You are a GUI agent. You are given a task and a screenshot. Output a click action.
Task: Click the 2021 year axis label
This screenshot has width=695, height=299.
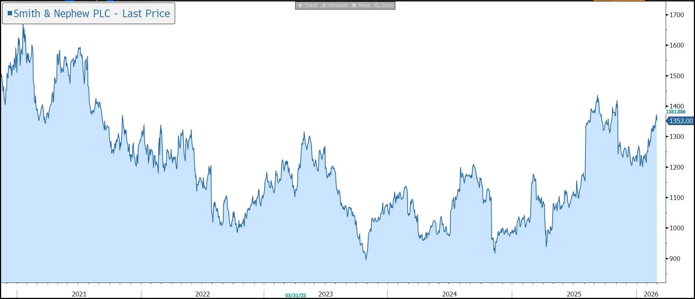tap(79, 294)
